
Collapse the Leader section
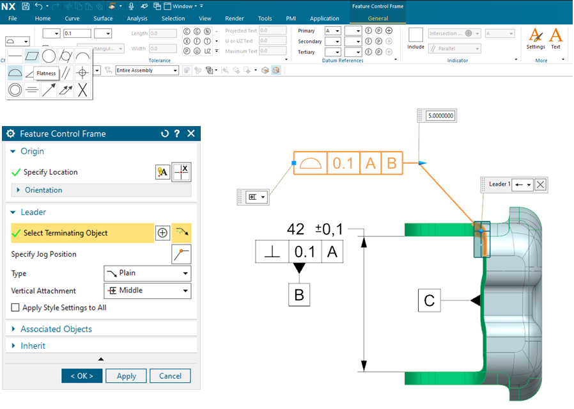coord(13,213)
